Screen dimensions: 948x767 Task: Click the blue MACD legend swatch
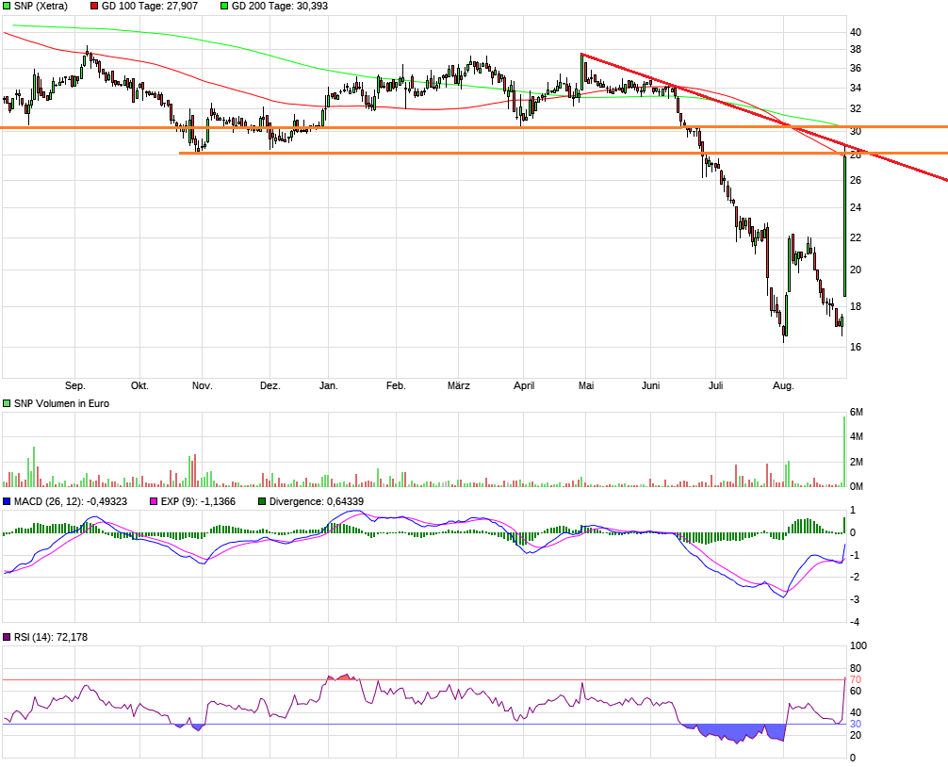7,501
